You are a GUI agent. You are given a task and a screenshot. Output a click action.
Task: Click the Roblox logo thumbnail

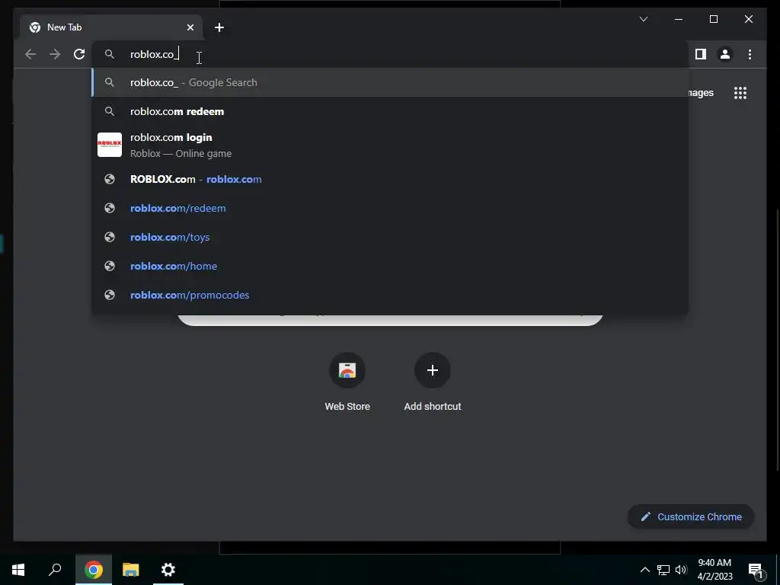(x=110, y=145)
